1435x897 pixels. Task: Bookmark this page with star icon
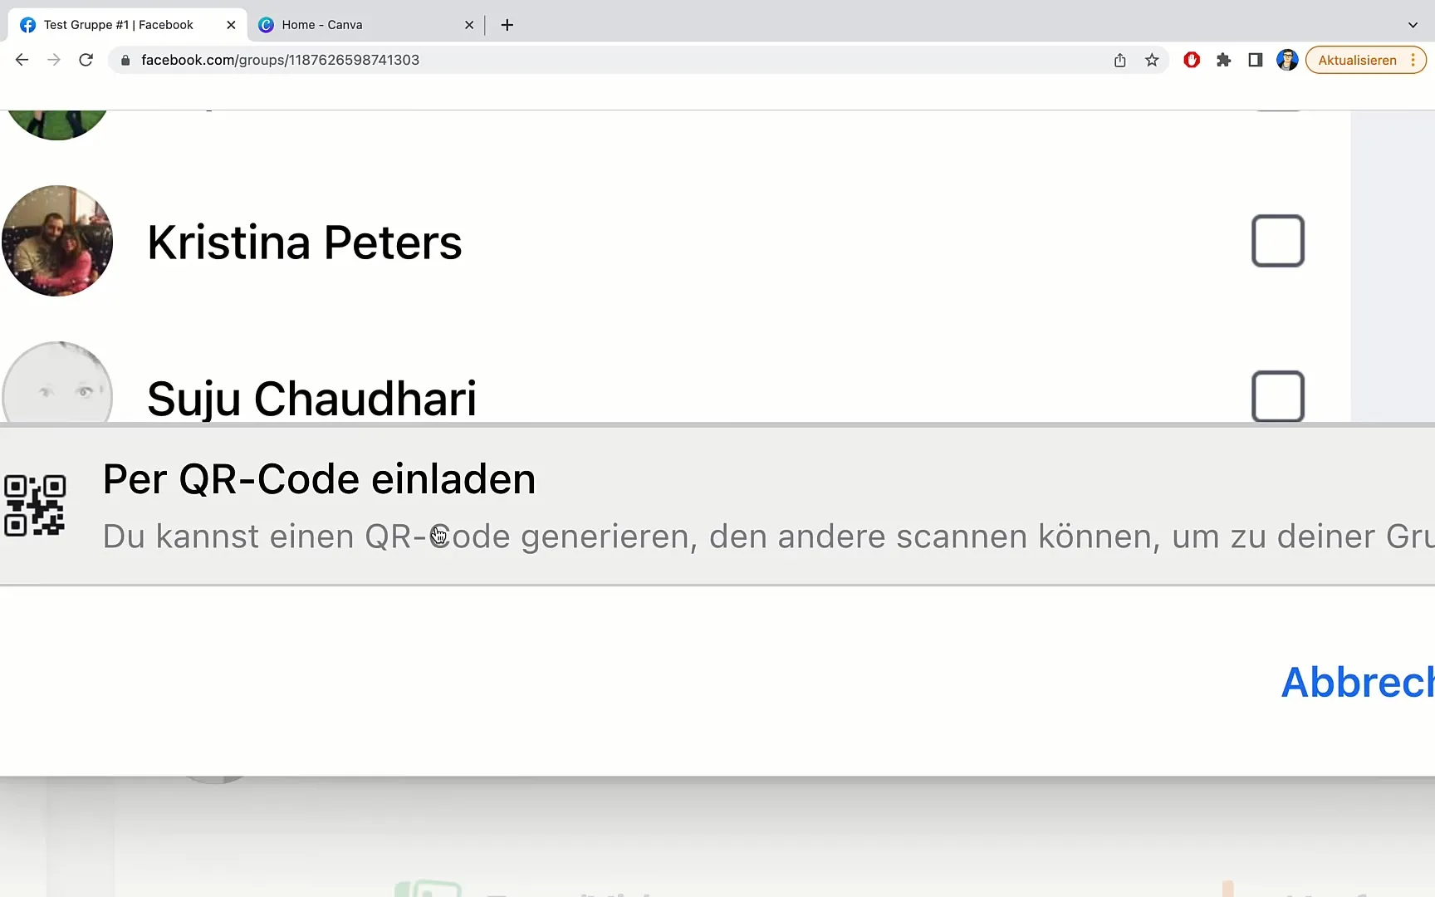click(1151, 60)
